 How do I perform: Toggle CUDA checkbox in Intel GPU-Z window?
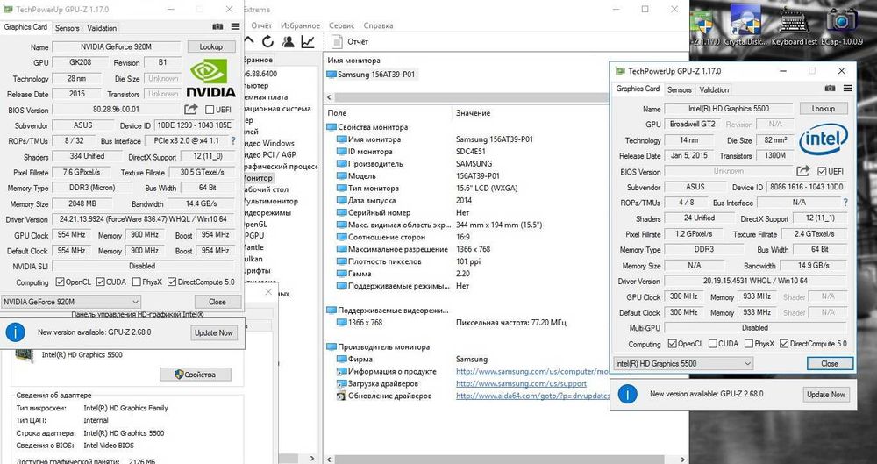click(x=712, y=344)
